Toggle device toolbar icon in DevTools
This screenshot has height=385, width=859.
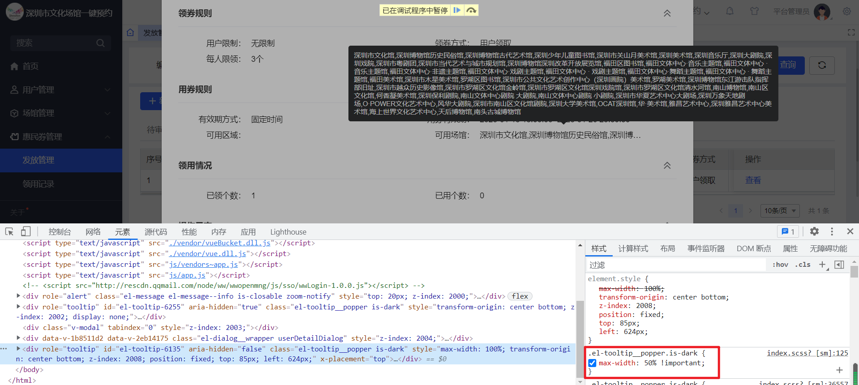[26, 231]
